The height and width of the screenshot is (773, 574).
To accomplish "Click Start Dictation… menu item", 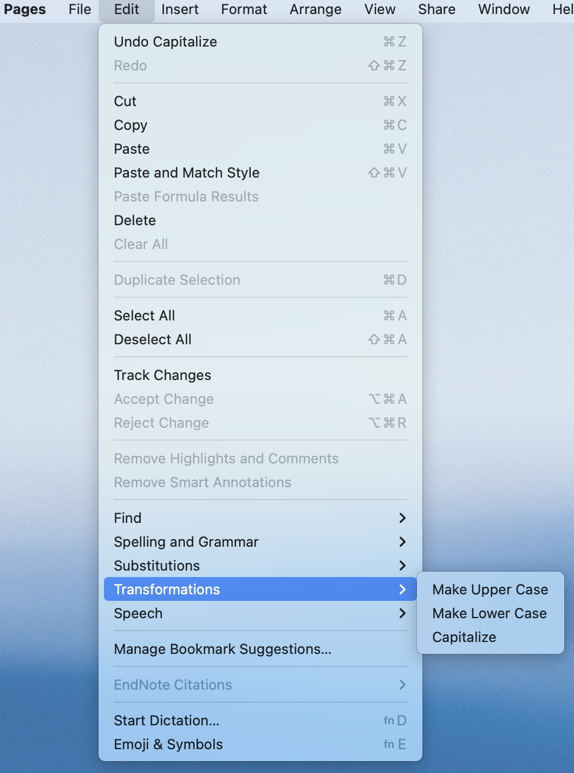I will pyautogui.click(x=166, y=720).
